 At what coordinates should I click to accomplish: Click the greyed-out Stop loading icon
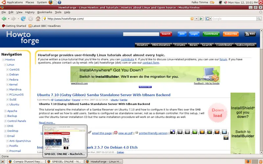click(31, 19)
